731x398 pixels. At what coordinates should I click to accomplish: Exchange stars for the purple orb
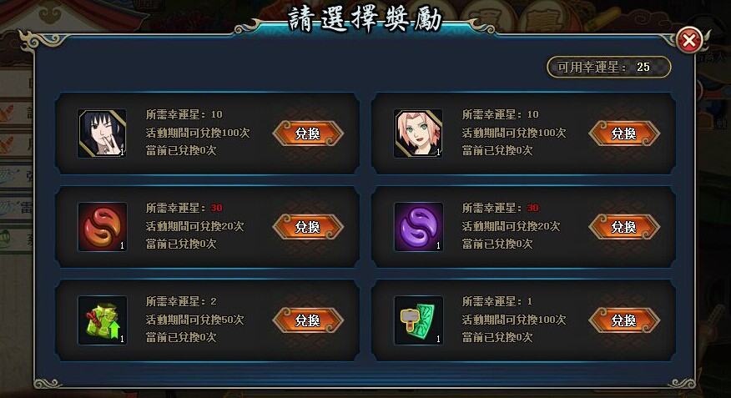pos(624,227)
